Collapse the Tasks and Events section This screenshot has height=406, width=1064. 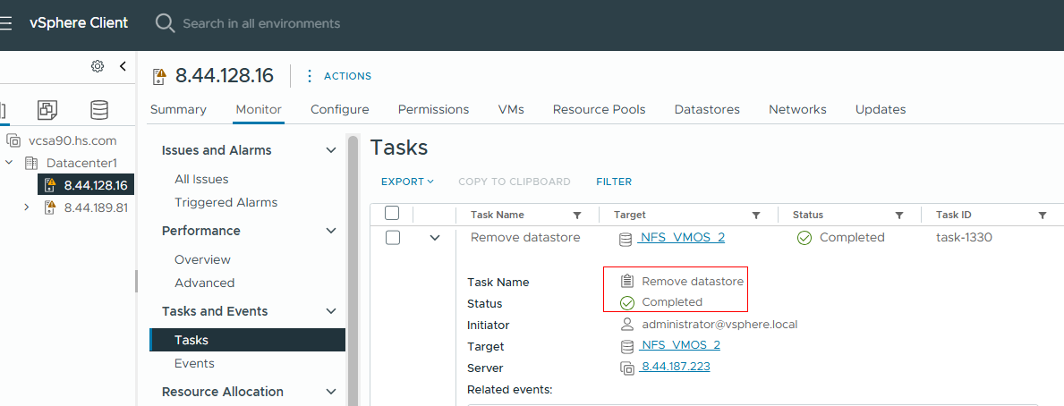(x=331, y=312)
